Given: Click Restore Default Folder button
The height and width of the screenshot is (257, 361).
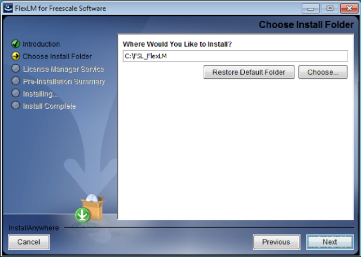Looking at the screenshot, I should coord(249,72).
